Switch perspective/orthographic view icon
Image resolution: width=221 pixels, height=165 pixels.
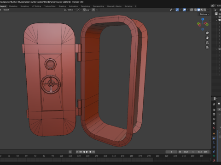pos(207,47)
